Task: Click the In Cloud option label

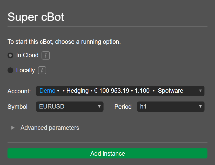Action: 27,55
